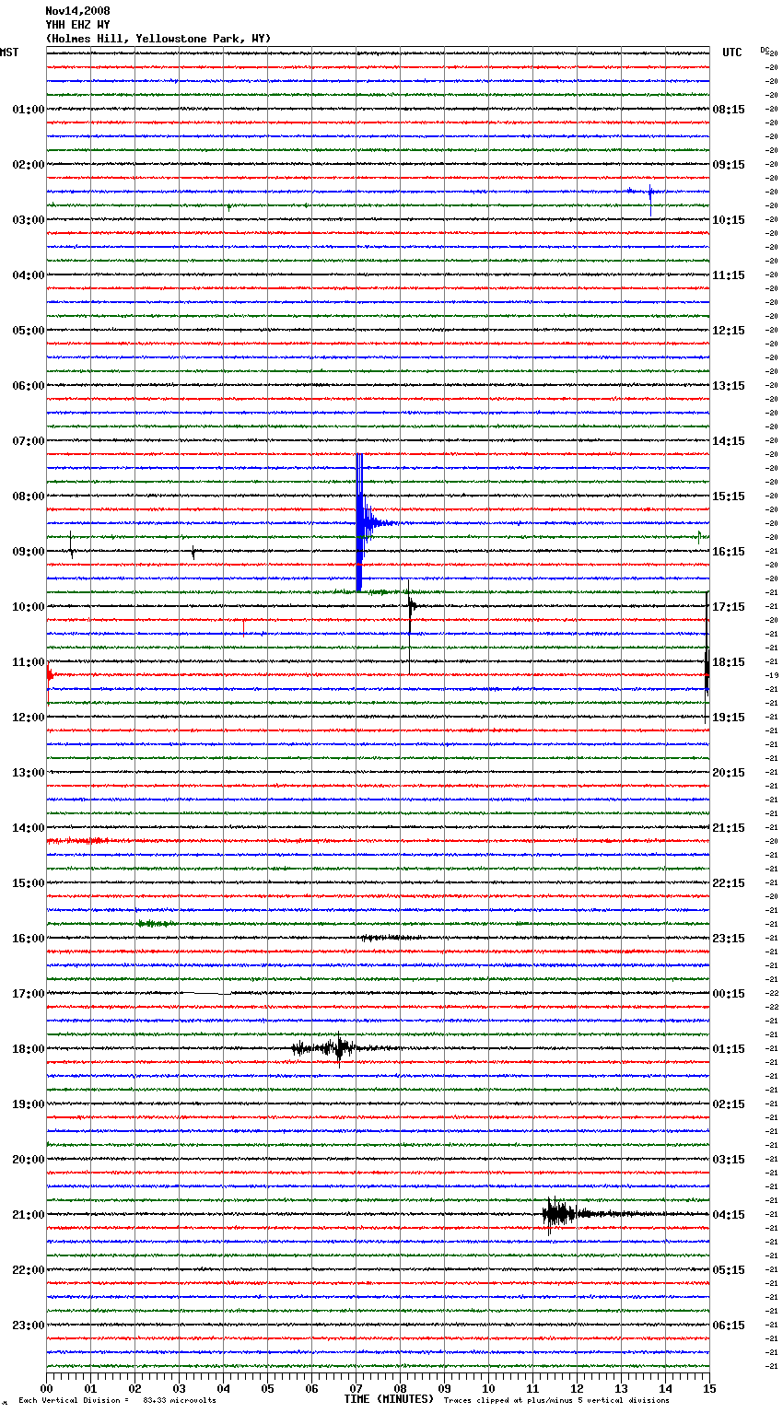This screenshot has width=783, height=1413.
Task: Click the 10:00 MST time label
Action: [29, 607]
